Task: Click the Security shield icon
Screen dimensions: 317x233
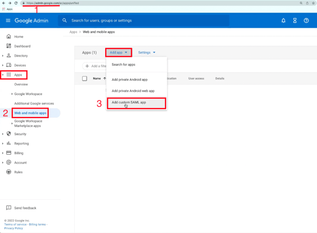Action: click(x=9, y=134)
